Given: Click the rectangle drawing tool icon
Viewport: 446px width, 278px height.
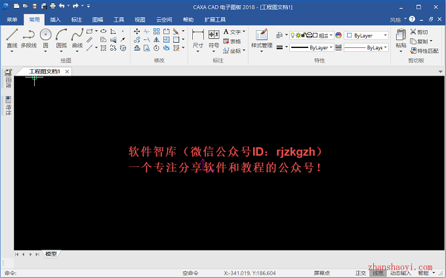Looking at the screenshot, I should [x=89, y=31].
